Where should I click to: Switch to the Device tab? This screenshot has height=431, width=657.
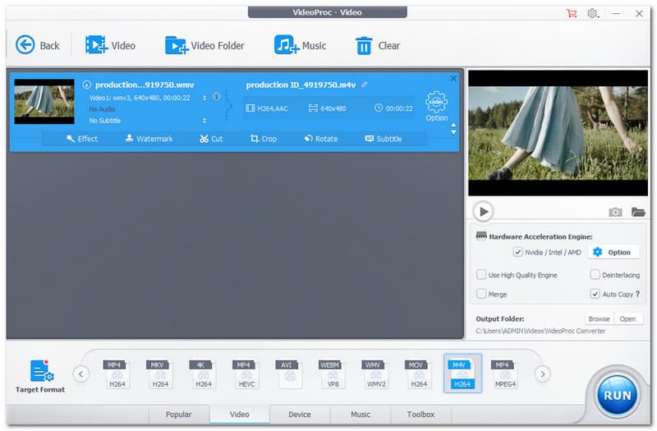point(300,415)
